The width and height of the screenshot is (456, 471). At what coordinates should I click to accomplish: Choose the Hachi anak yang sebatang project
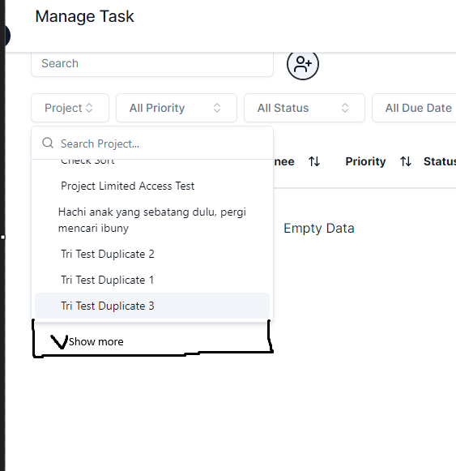click(152, 221)
